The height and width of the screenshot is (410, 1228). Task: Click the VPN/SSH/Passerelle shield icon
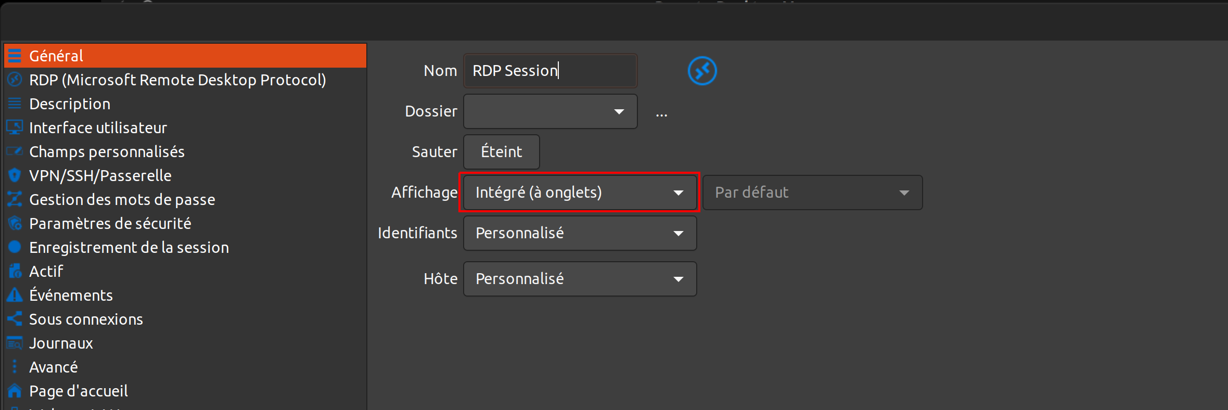click(x=15, y=175)
